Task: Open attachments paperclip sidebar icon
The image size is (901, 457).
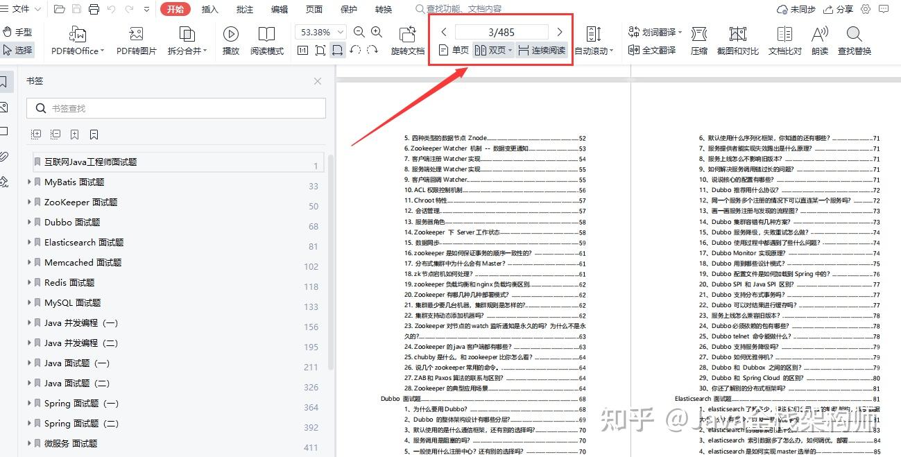Action: pos(3,156)
